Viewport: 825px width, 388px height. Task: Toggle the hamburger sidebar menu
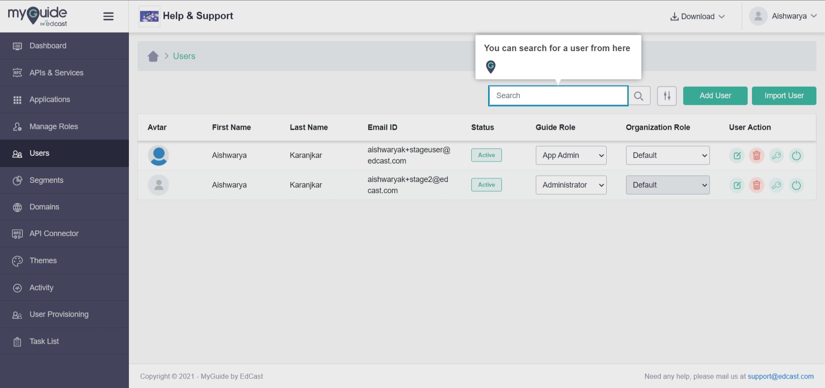pos(108,16)
